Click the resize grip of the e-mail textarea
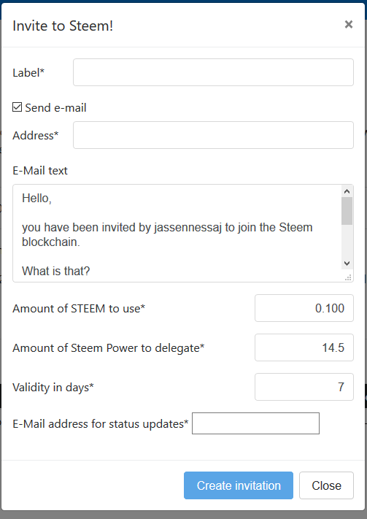 tap(348, 277)
